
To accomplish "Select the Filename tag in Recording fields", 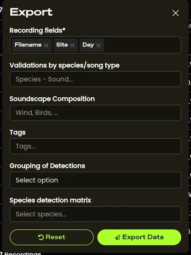I will 28,45.
